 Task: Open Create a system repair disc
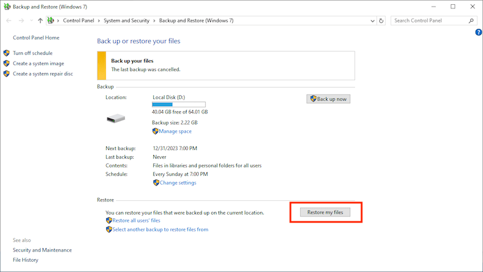pos(43,74)
